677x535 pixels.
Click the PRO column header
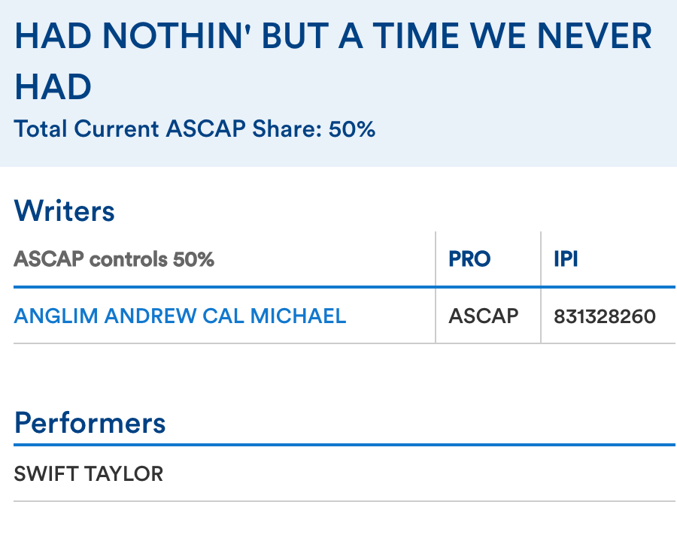(x=469, y=260)
